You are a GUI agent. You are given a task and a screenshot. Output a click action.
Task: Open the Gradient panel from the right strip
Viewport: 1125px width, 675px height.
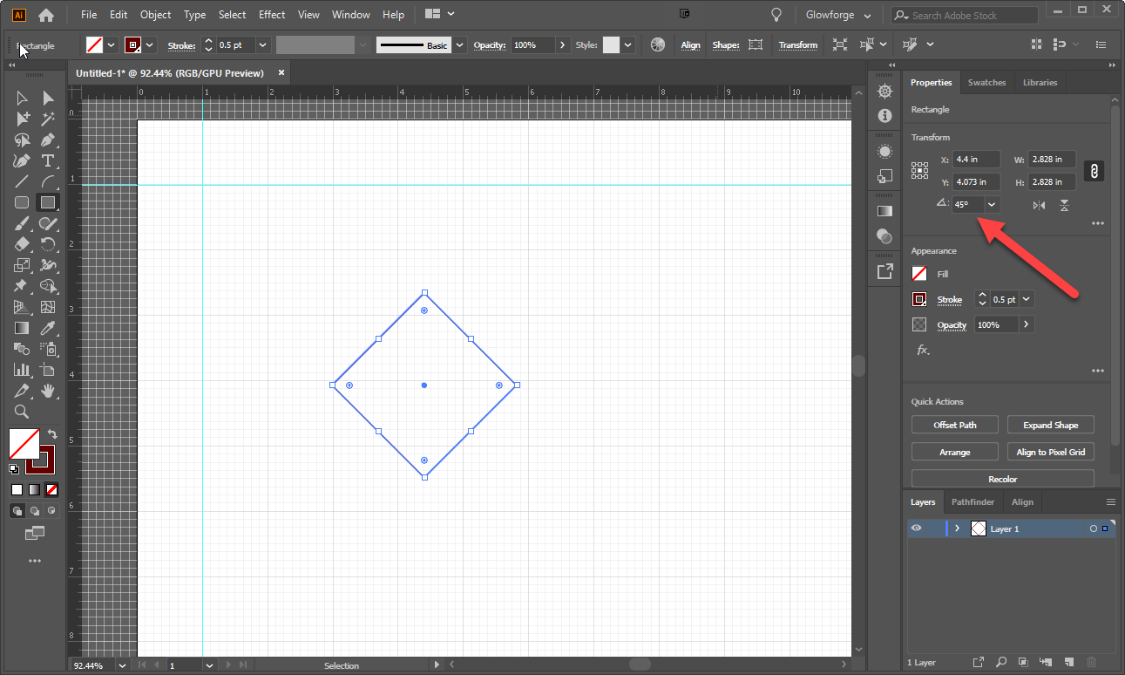point(884,210)
